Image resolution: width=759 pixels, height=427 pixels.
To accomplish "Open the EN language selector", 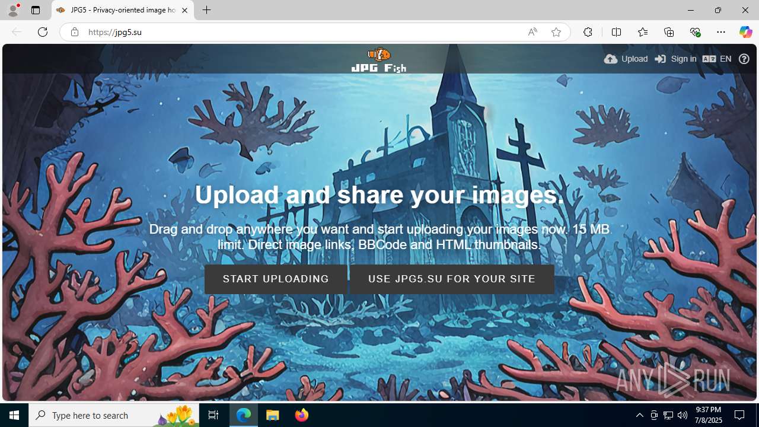I will (x=717, y=59).
